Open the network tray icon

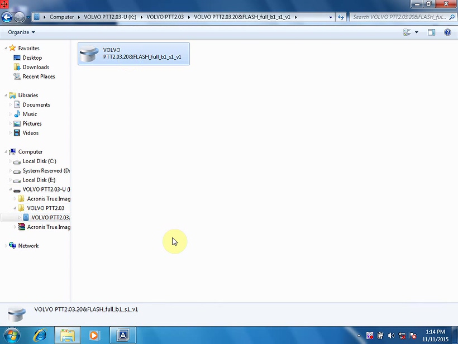[x=402, y=336]
